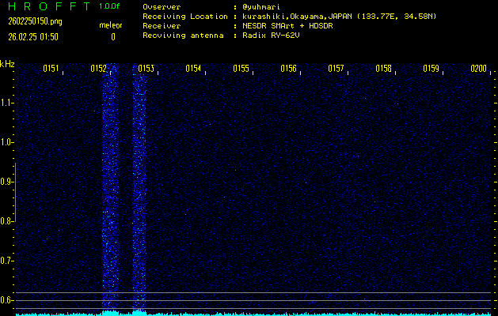
Task: Click the 0.7 frequency axis label
Action: 8,260
